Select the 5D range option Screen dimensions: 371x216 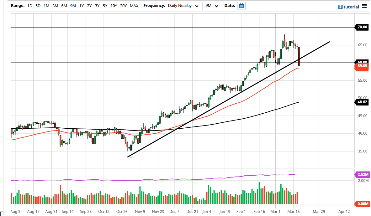click(x=37, y=5)
